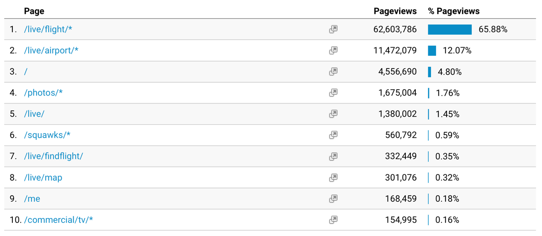Open /commercial/tv/* external link icon
The image size is (542, 236).
pyautogui.click(x=333, y=220)
